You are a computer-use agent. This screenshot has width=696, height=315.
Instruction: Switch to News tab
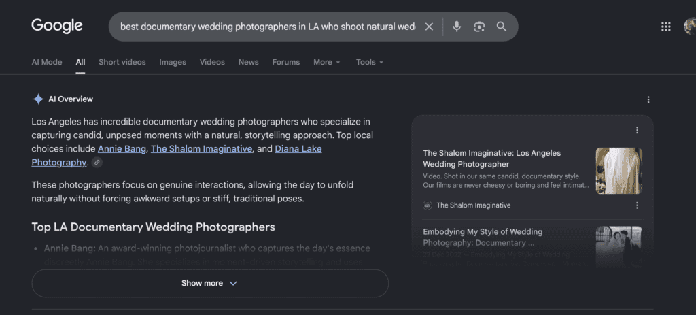[x=248, y=62]
